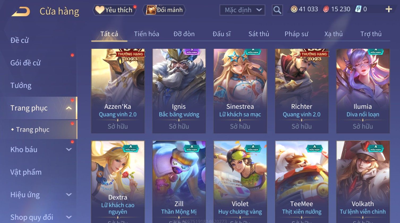This screenshot has width=400, height=223.
Task: Open Yêu thích heart favorites
Action: (x=114, y=10)
